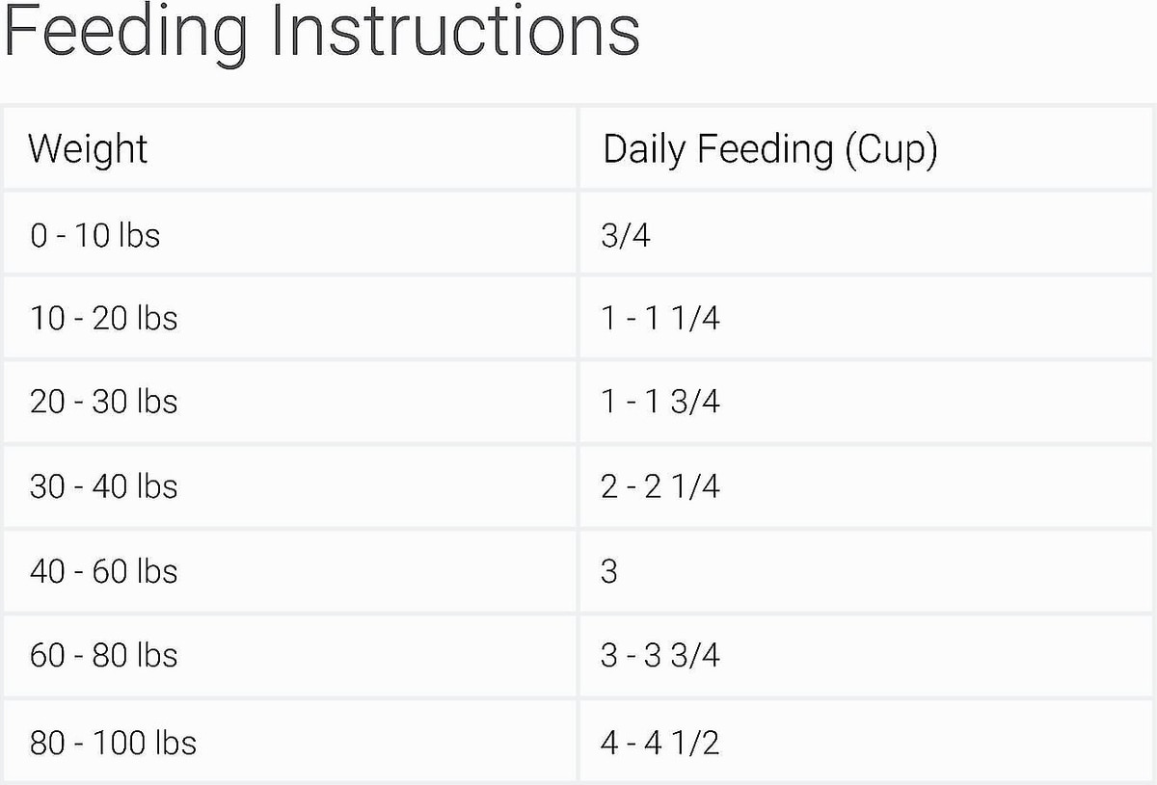This screenshot has width=1157, height=785.
Task: Click the '2 - 2 1/4' feeding amount
Action: (659, 486)
